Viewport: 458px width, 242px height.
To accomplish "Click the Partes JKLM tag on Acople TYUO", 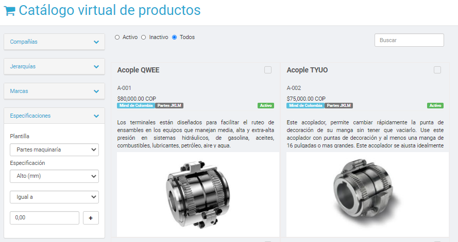I will tap(338, 105).
